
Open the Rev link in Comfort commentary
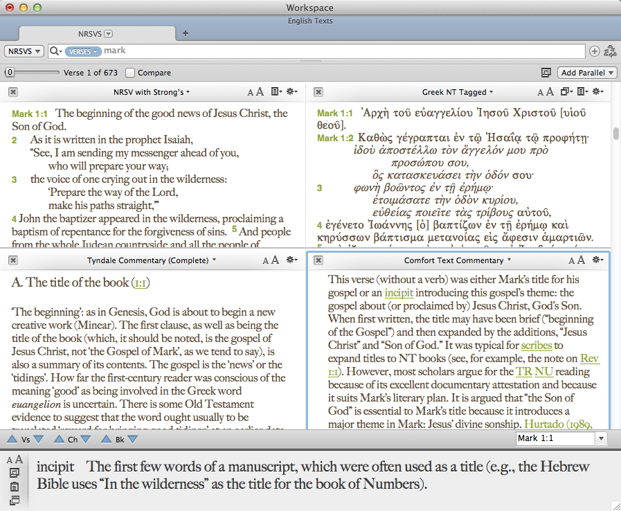(590, 359)
